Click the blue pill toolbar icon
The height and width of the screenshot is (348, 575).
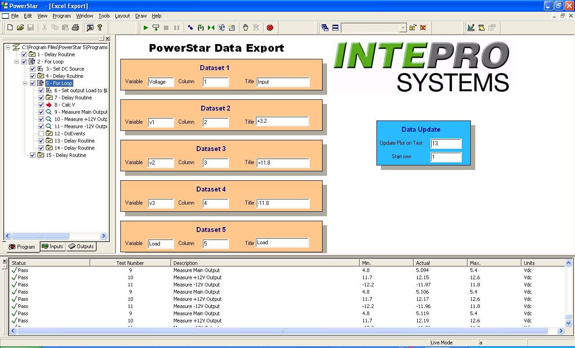point(190,27)
